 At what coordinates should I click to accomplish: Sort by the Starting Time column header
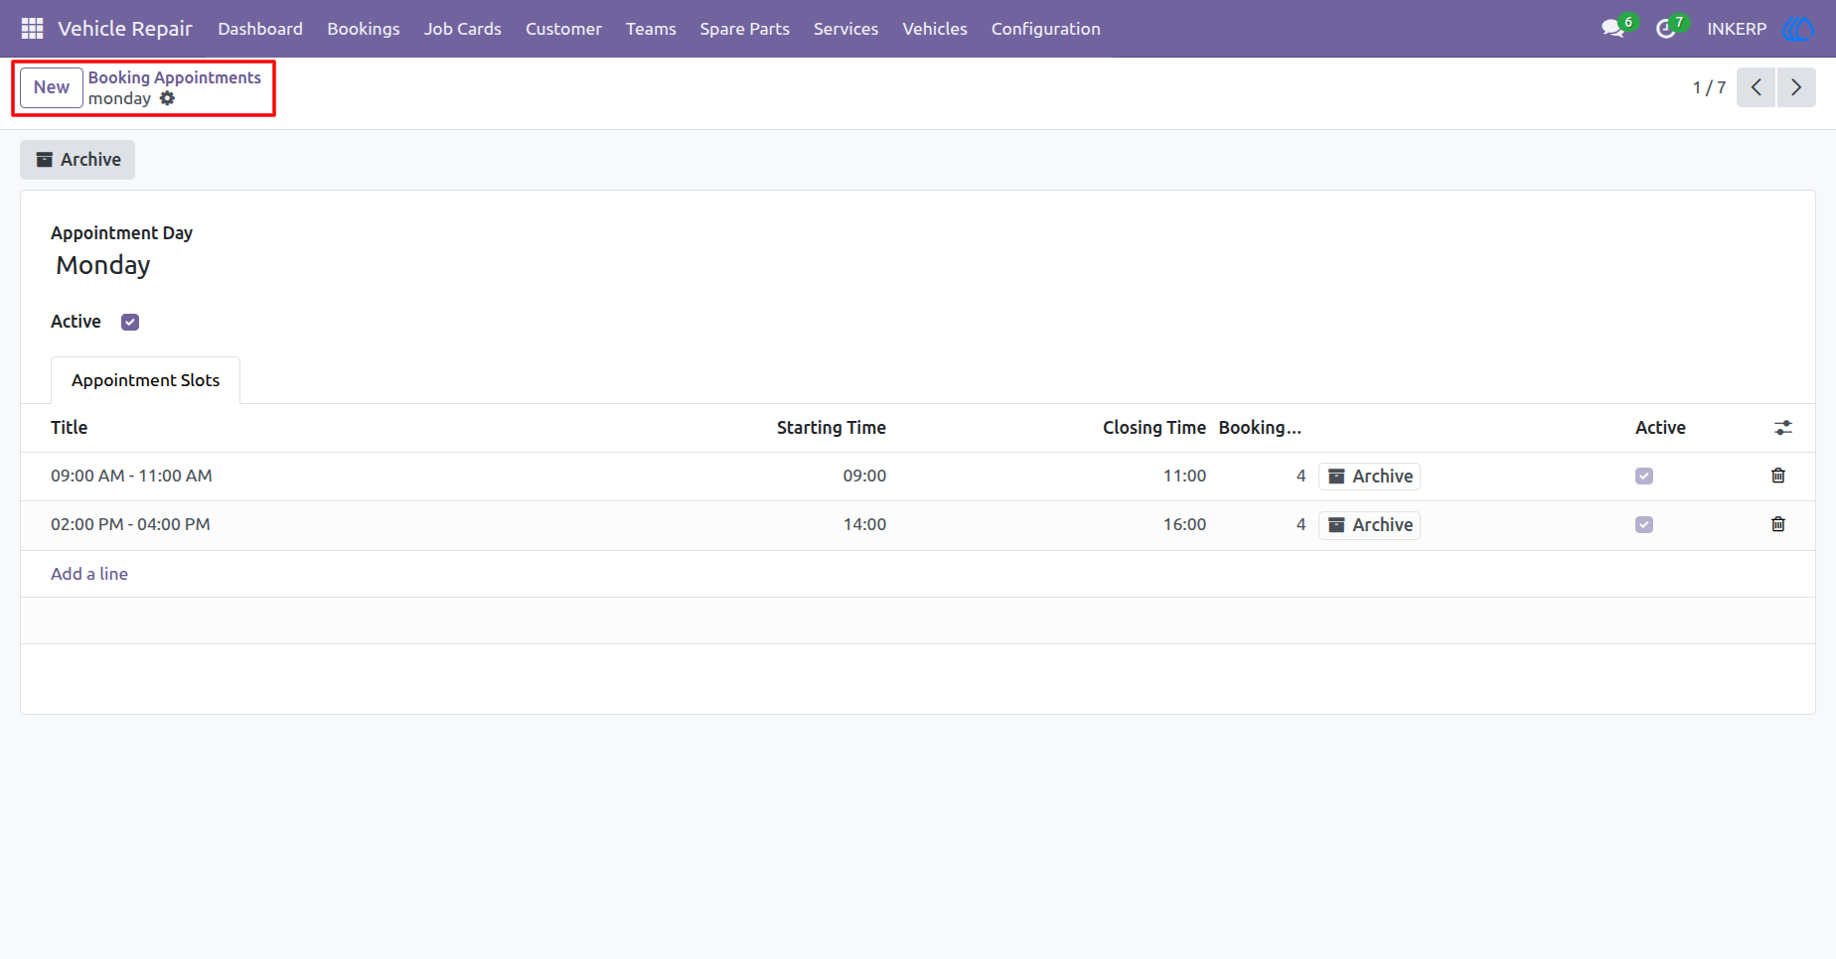pos(832,428)
